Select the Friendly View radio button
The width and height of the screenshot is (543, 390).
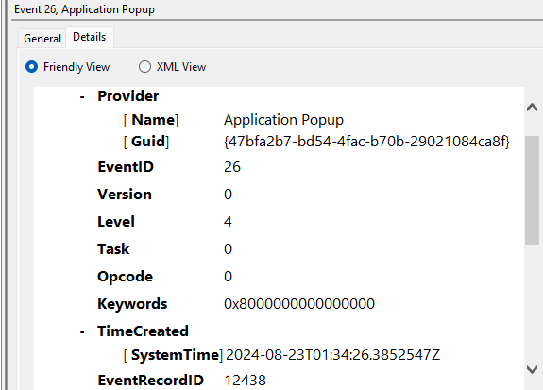coord(31,66)
